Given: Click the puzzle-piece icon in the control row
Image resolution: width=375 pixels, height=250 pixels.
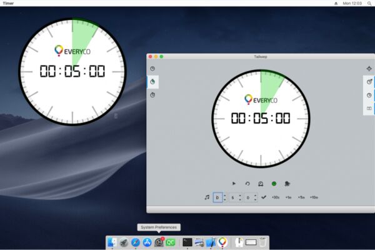Looking at the screenshot, I should tap(287, 184).
